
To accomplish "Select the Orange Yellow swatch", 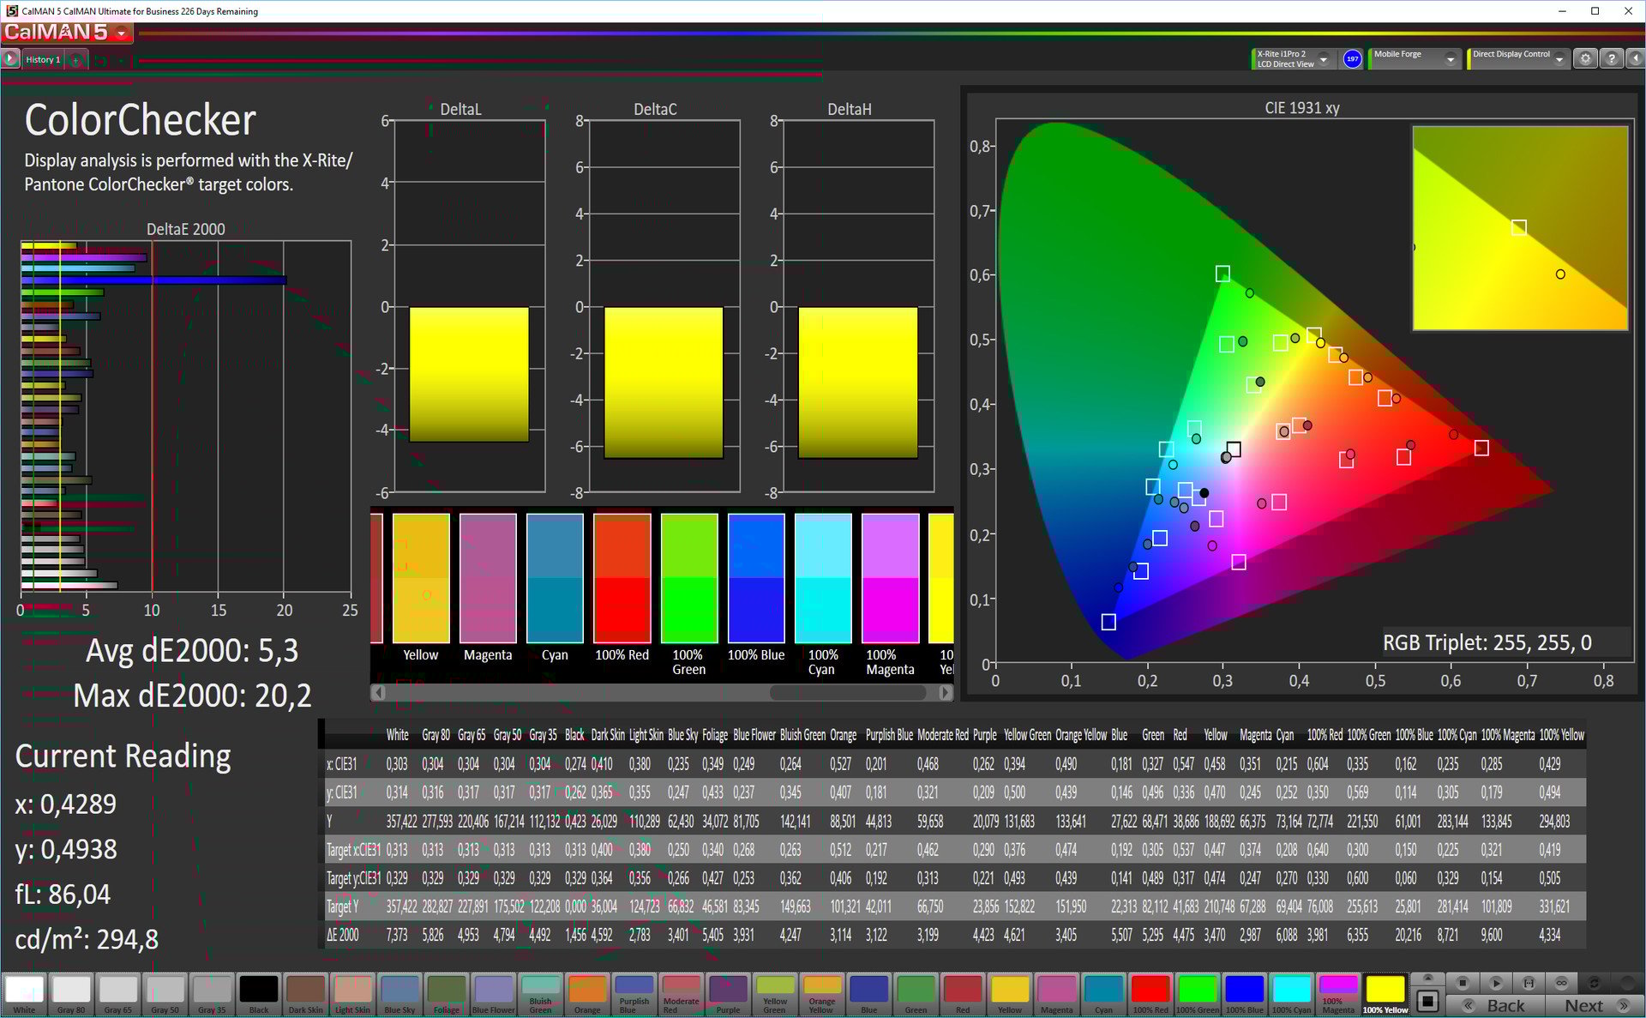I will pos(822,995).
